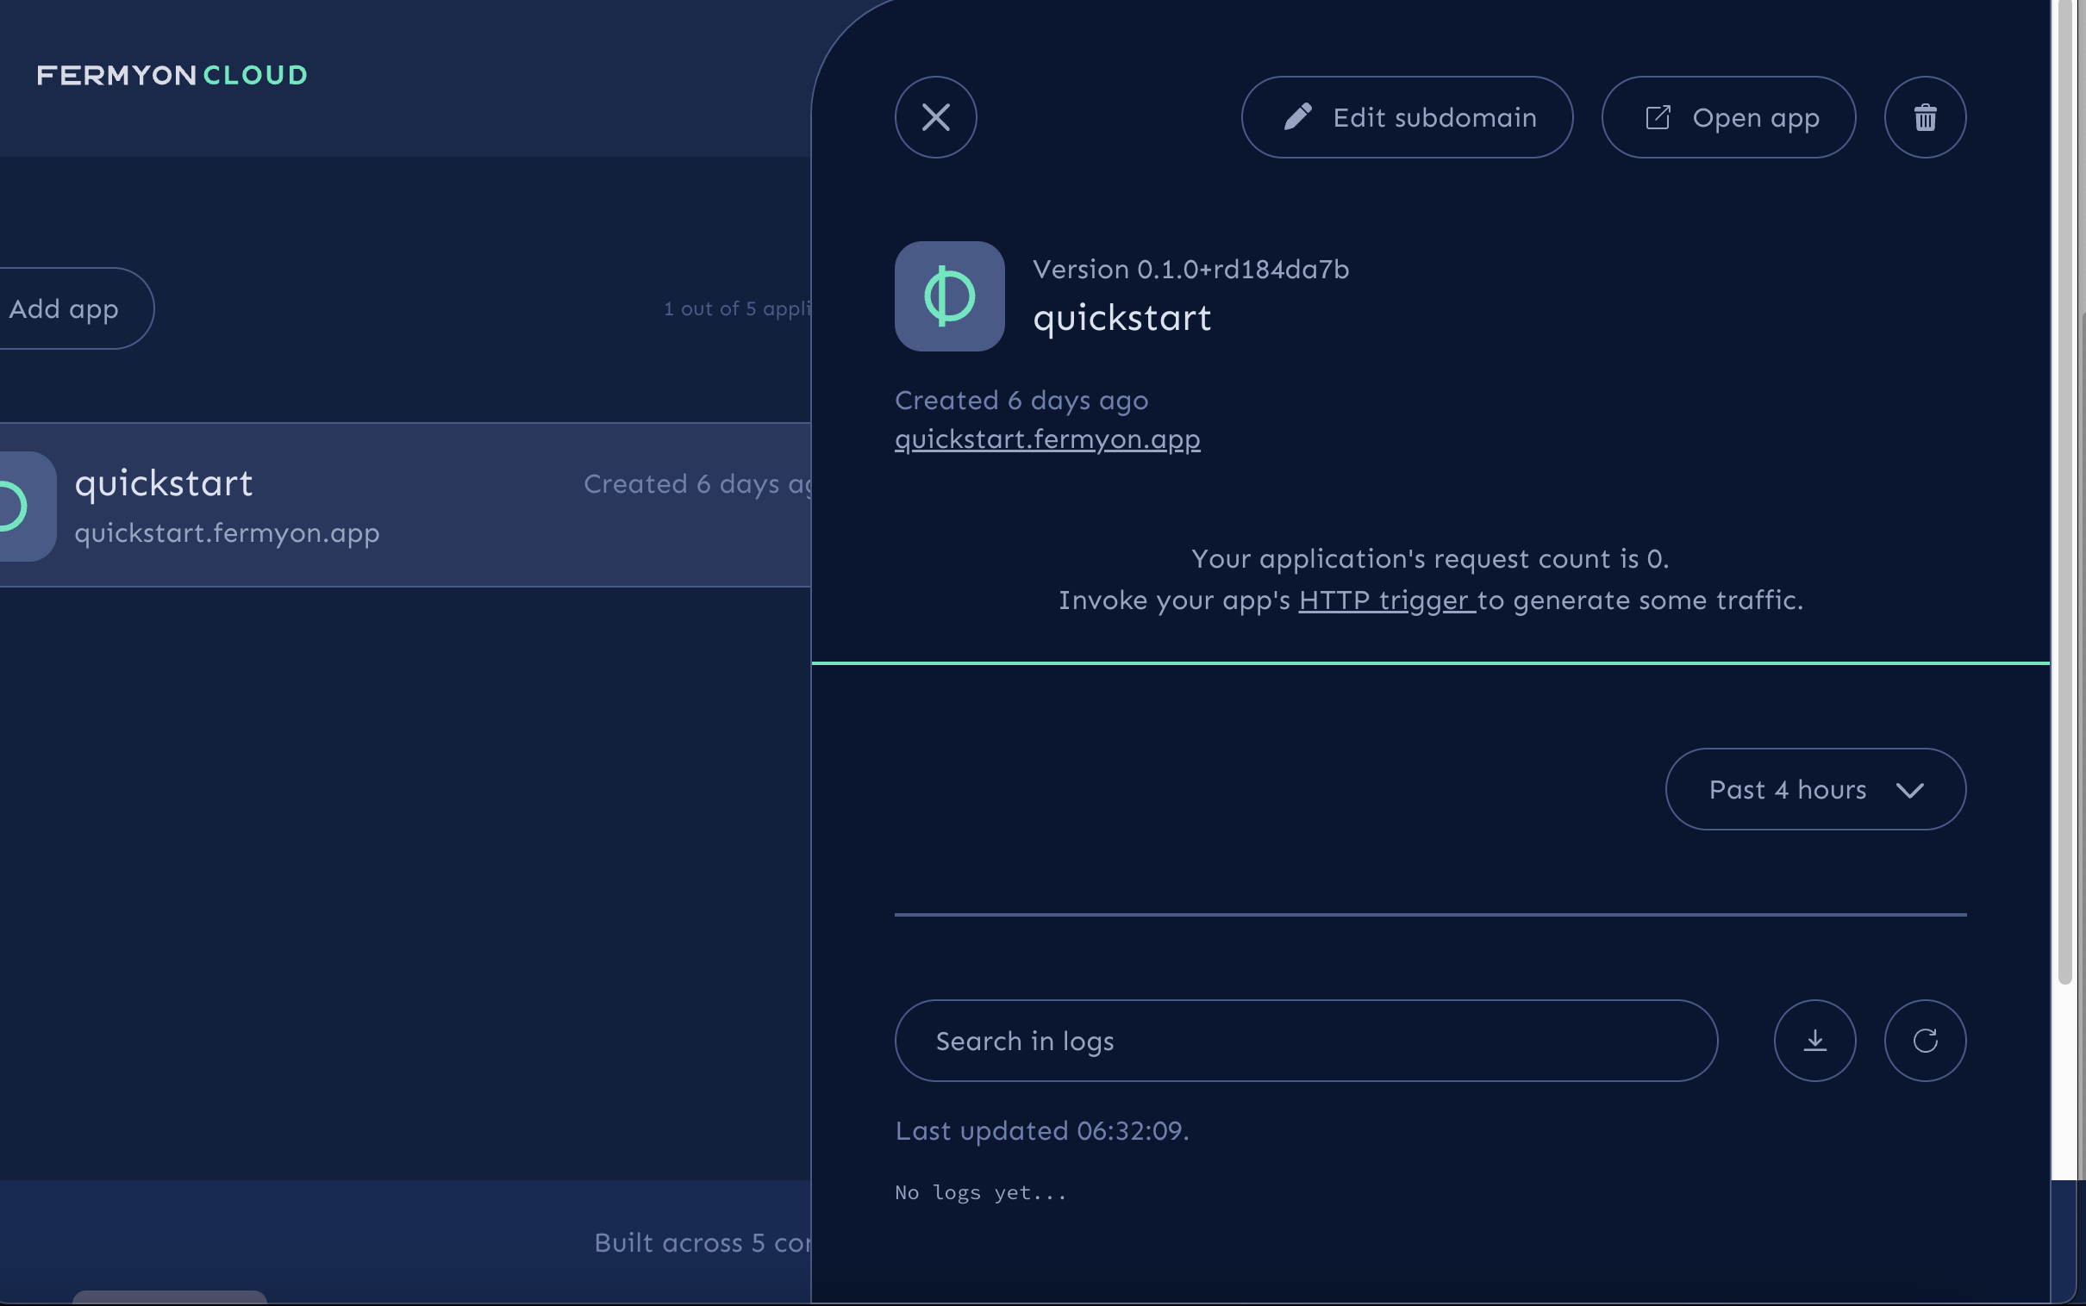Click the download logs icon
This screenshot has width=2086, height=1306.
pos(1814,1041)
